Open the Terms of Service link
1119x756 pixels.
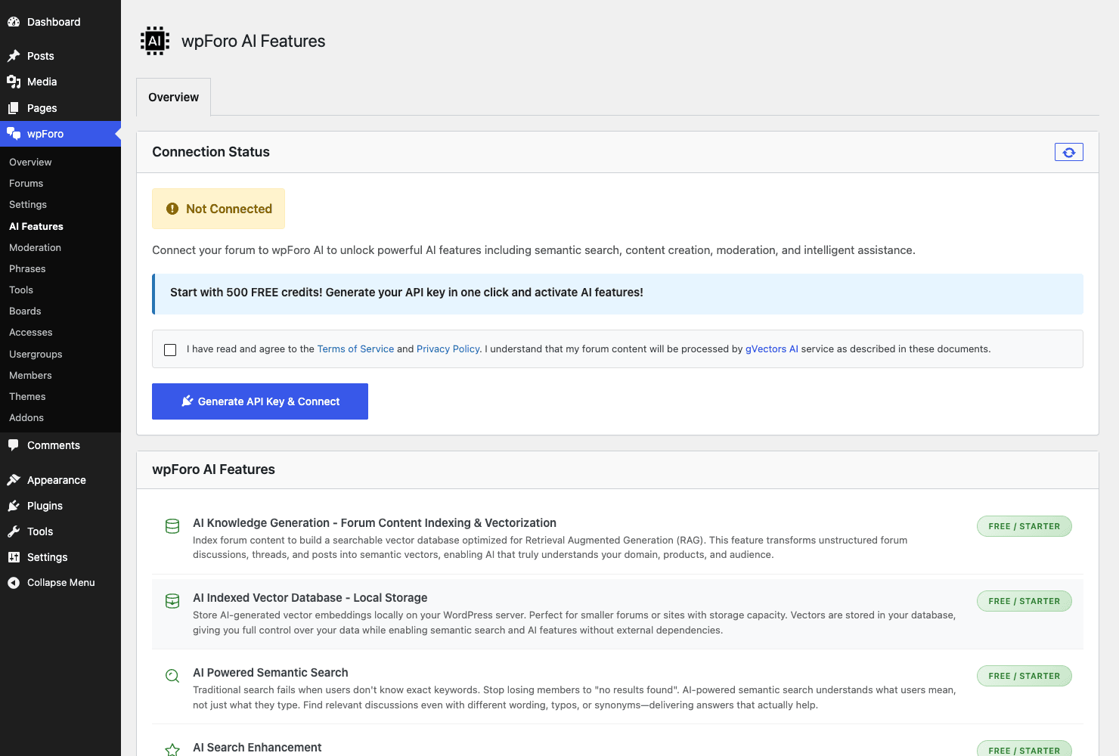click(355, 349)
